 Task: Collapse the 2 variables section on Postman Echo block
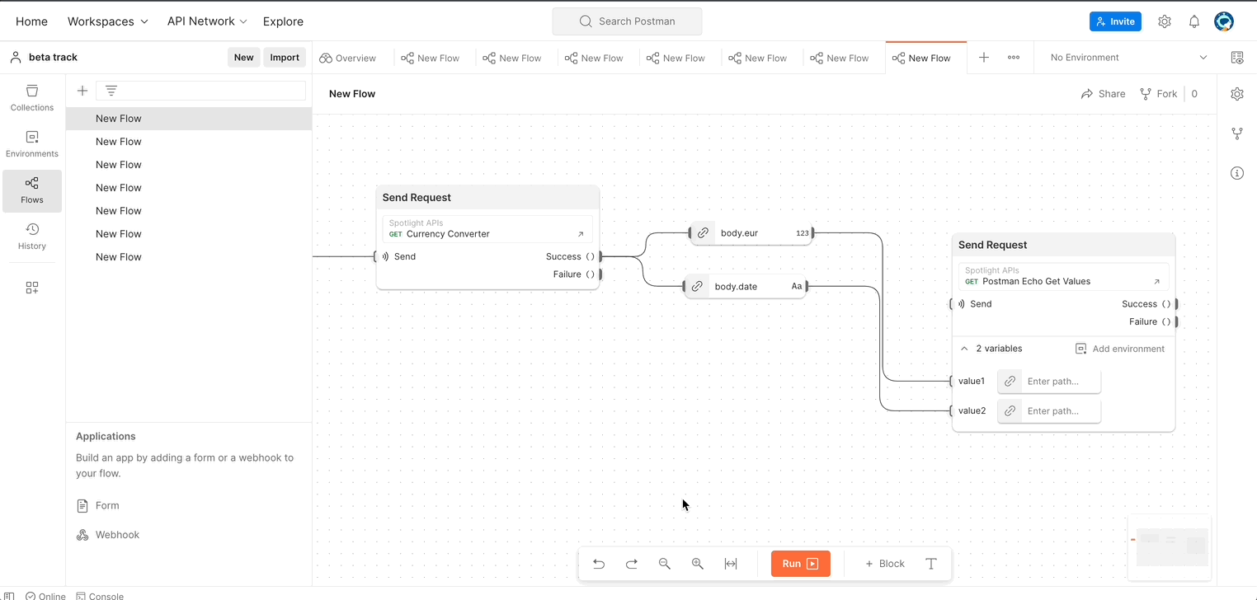point(964,348)
